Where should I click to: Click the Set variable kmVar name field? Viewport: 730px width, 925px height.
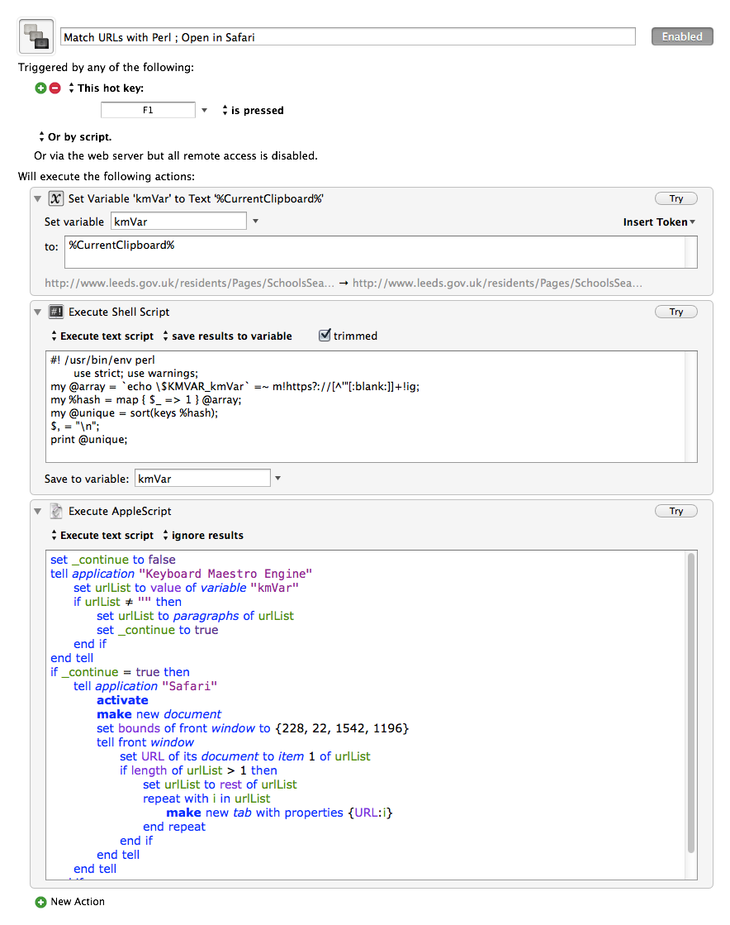click(x=178, y=222)
